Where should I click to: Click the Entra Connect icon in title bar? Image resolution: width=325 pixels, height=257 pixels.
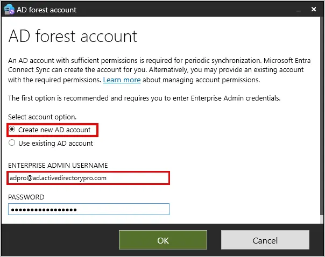click(9, 9)
